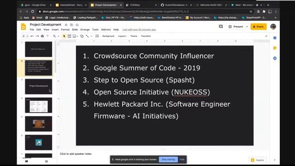
Task: Expand the Present options arrow
Action: point(247,27)
